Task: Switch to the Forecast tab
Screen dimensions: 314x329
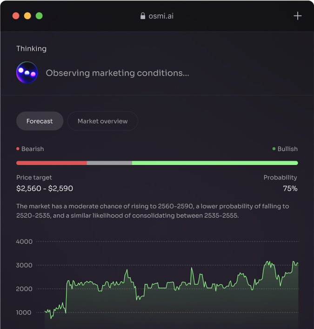Action: pos(40,121)
